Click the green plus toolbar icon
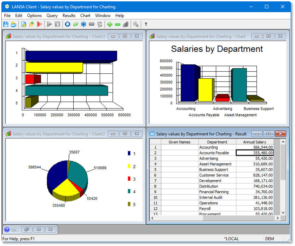The image size is (295, 246). 109,24
